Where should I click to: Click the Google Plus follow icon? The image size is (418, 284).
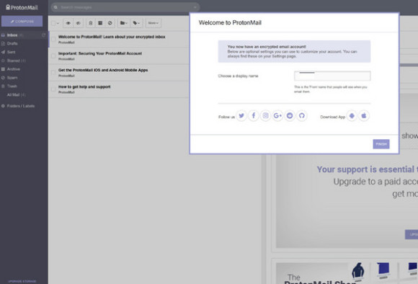[277, 116]
